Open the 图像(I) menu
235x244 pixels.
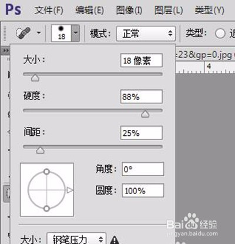coord(129,11)
